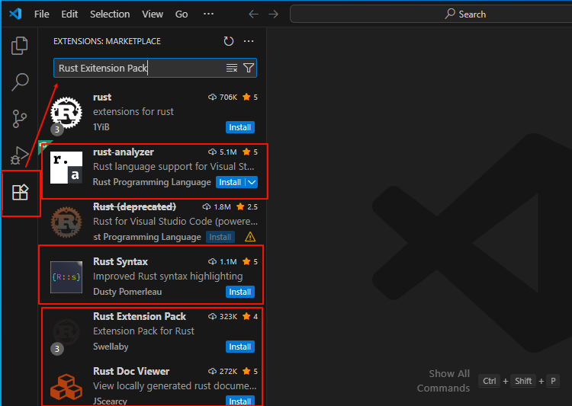Image resolution: width=572 pixels, height=406 pixels.
Task: Open the Search view in activity bar
Action: pyautogui.click(x=20, y=82)
